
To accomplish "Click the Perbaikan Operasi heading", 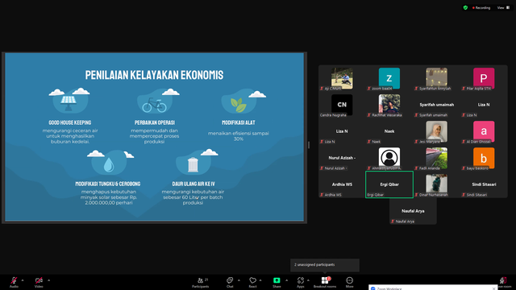I will [154, 122].
